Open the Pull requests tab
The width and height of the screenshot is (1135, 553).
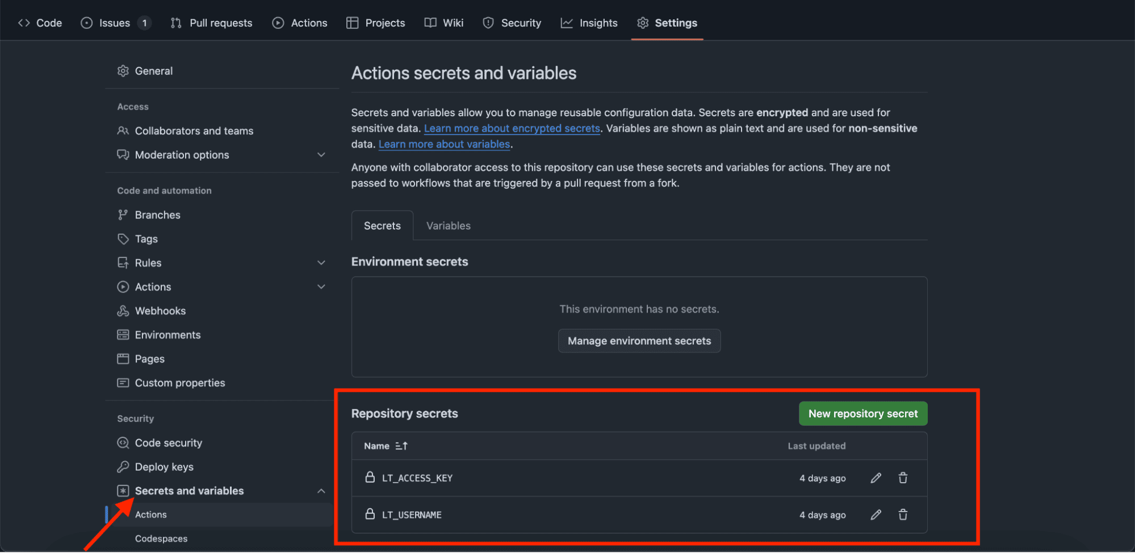coord(211,23)
